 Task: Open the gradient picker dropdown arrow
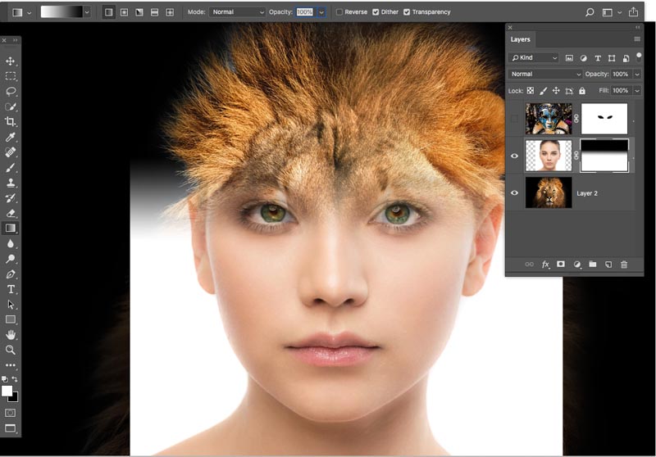87,12
